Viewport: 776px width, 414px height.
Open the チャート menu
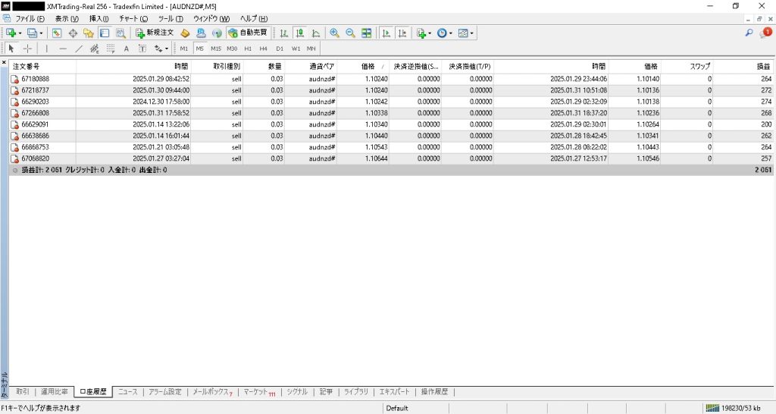pyautogui.click(x=131, y=18)
